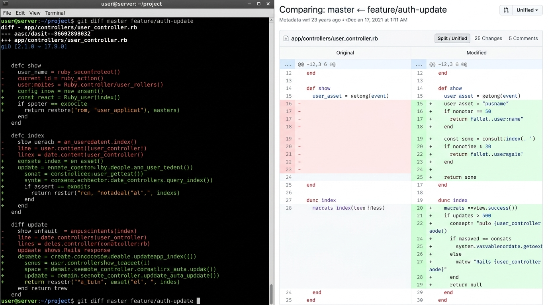Click the '@@ -12,3 6 @@' hunk header in Original
Image resolution: width=548 pixels, height=305 pixels.
(317, 64)
